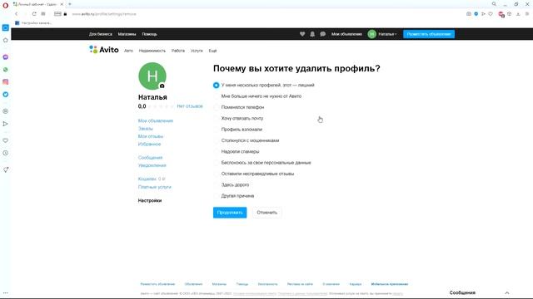Open 'Помощь' in top bar
This screenshot has width=533, height=299.
coord(149,34)
